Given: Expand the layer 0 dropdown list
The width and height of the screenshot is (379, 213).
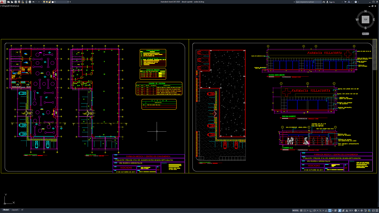Looking at the screenshot, I should [x=70, y=2].
